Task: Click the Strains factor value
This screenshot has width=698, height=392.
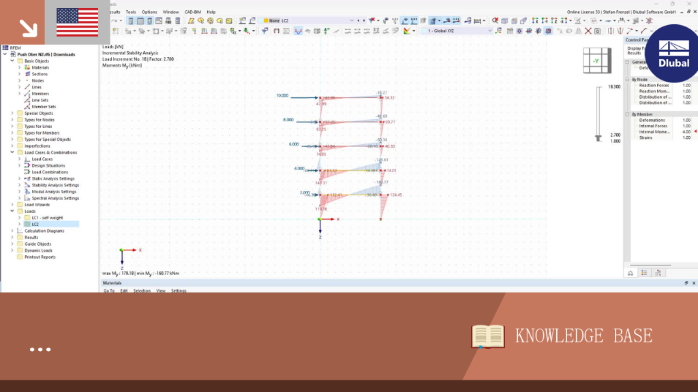Action: (x=686, y=137)
